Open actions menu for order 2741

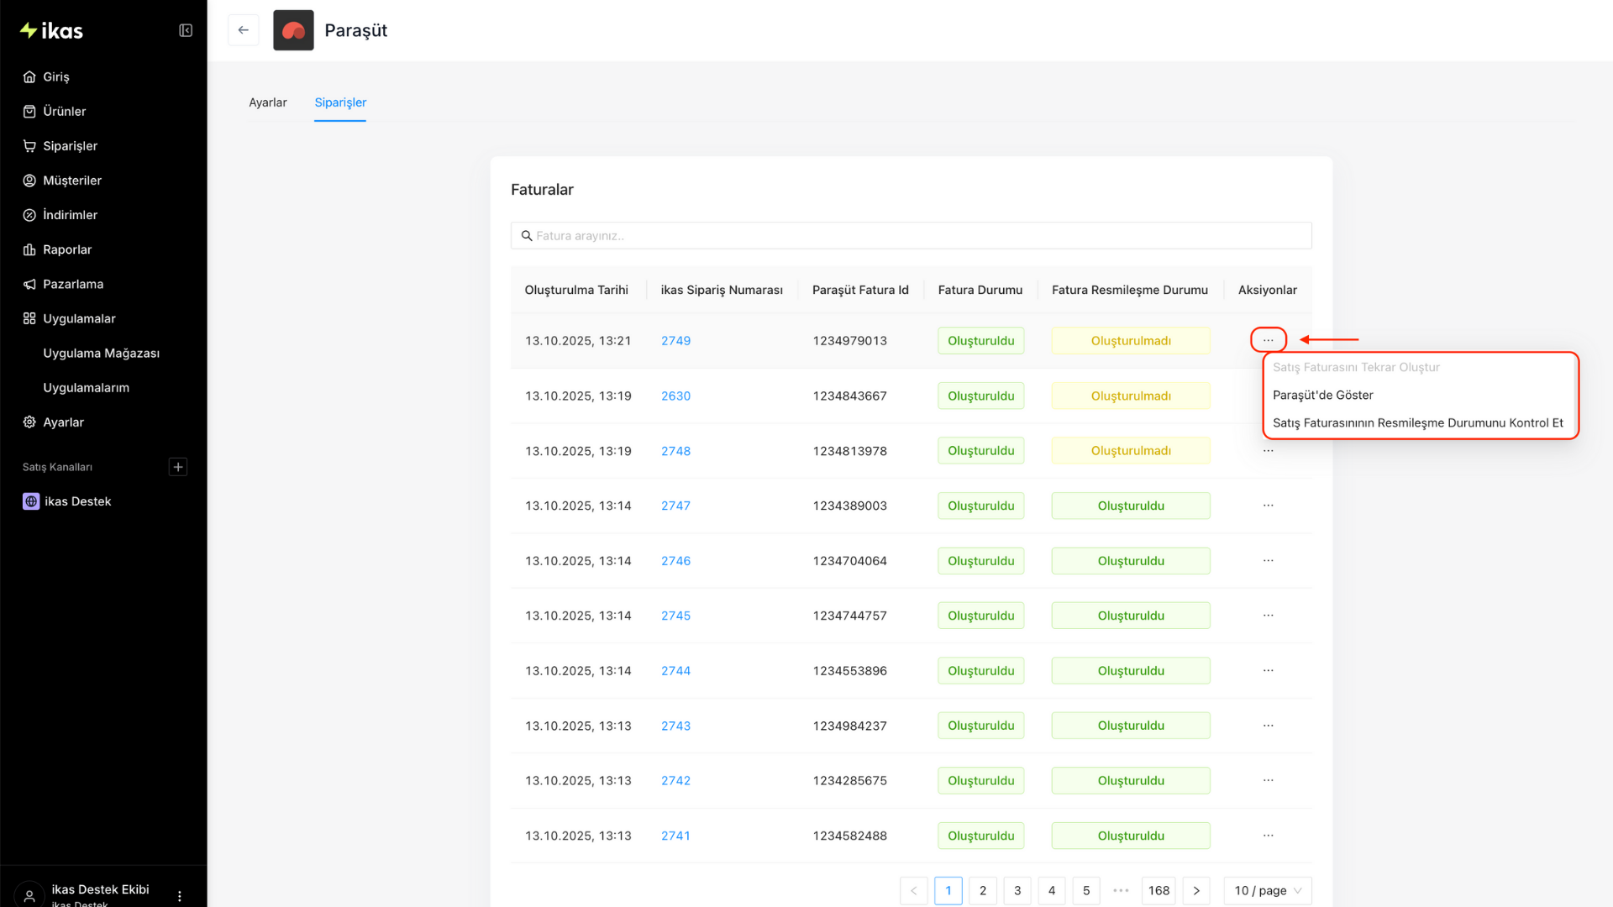1268,836
